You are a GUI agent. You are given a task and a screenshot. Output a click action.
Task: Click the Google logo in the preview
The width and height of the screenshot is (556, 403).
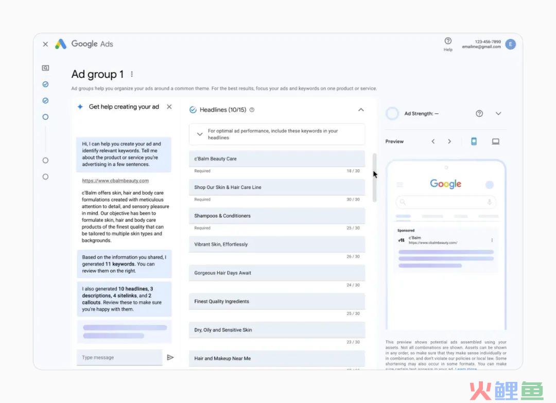click(445, 184)
